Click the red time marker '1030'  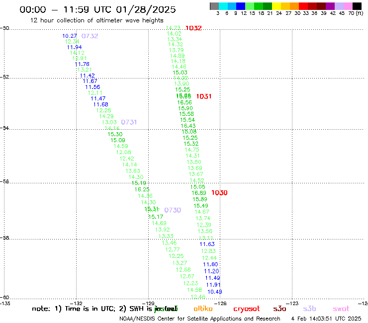219,193
